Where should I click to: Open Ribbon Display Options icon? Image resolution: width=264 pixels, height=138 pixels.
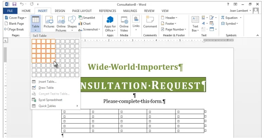coord(235,4)
